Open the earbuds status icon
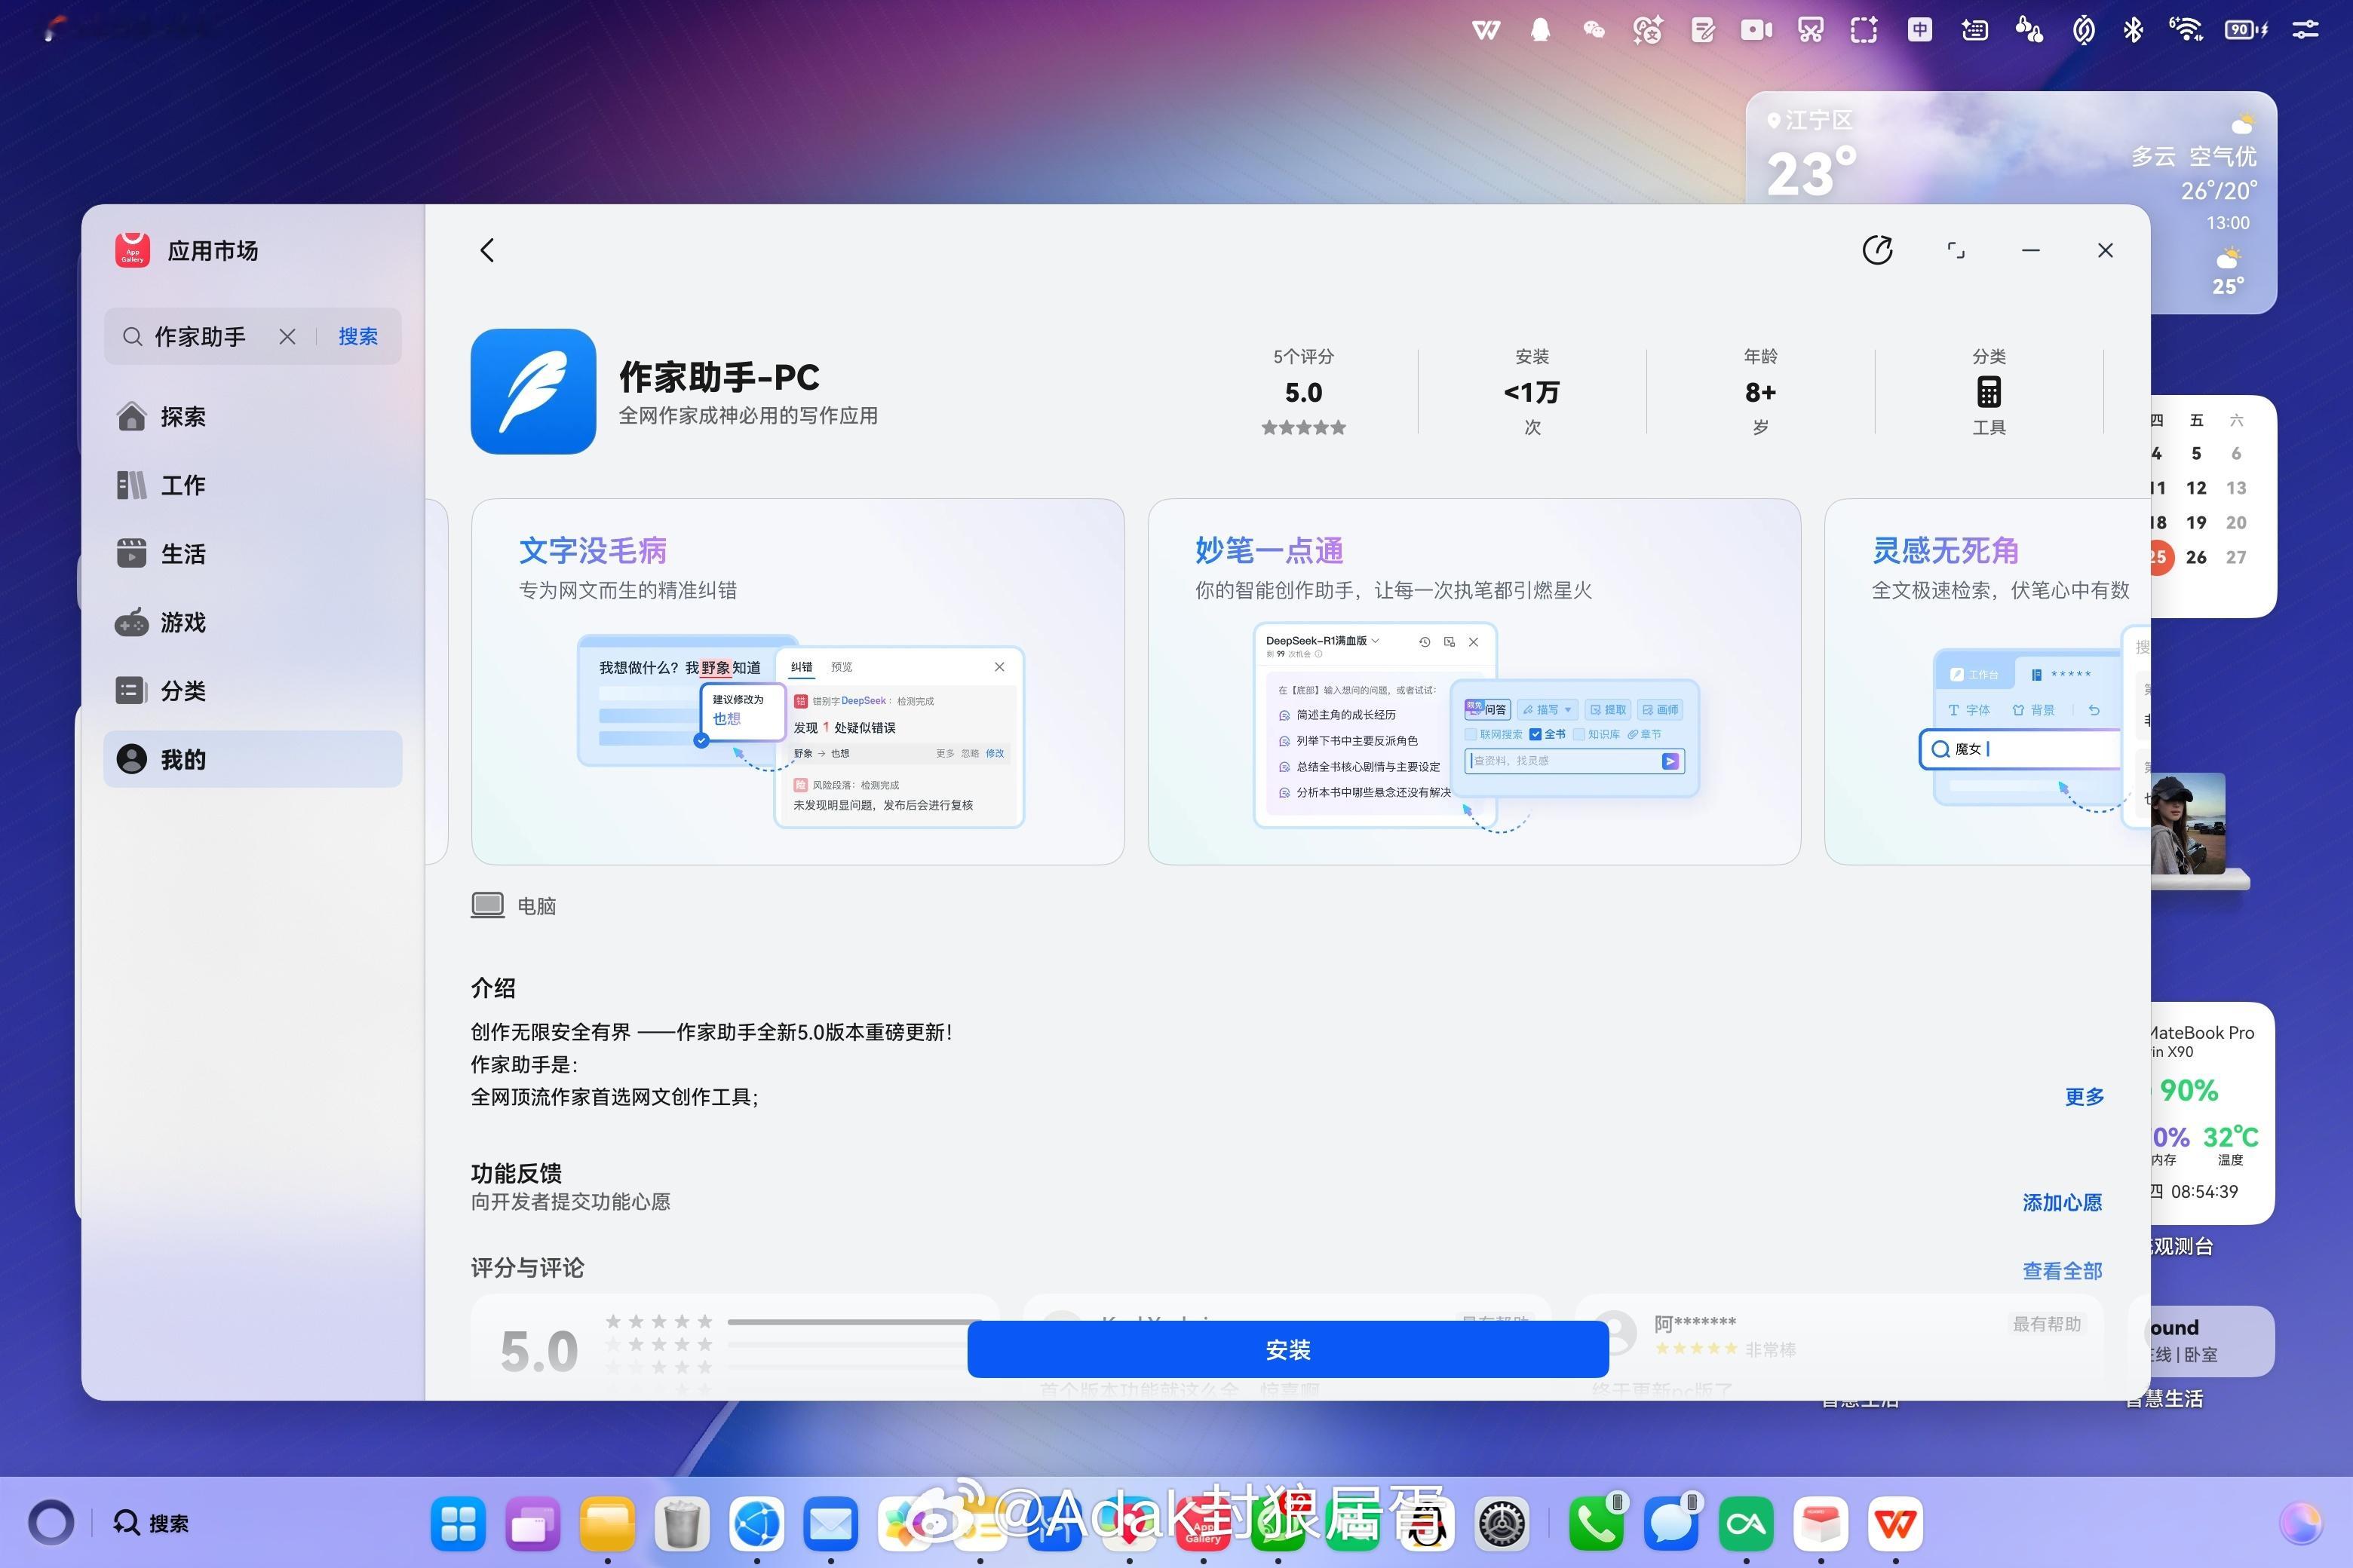Image resolution: width=2353 pixels, height=1568 pixels. [2029, 30]
